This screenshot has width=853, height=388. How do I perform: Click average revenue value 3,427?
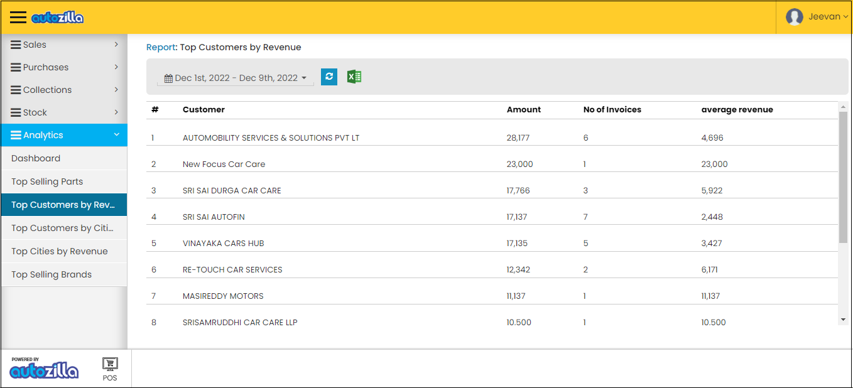click(712, 243)
